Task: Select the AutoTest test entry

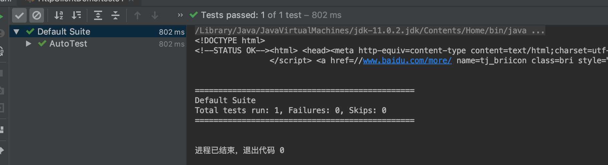Action: pos(68,44)
